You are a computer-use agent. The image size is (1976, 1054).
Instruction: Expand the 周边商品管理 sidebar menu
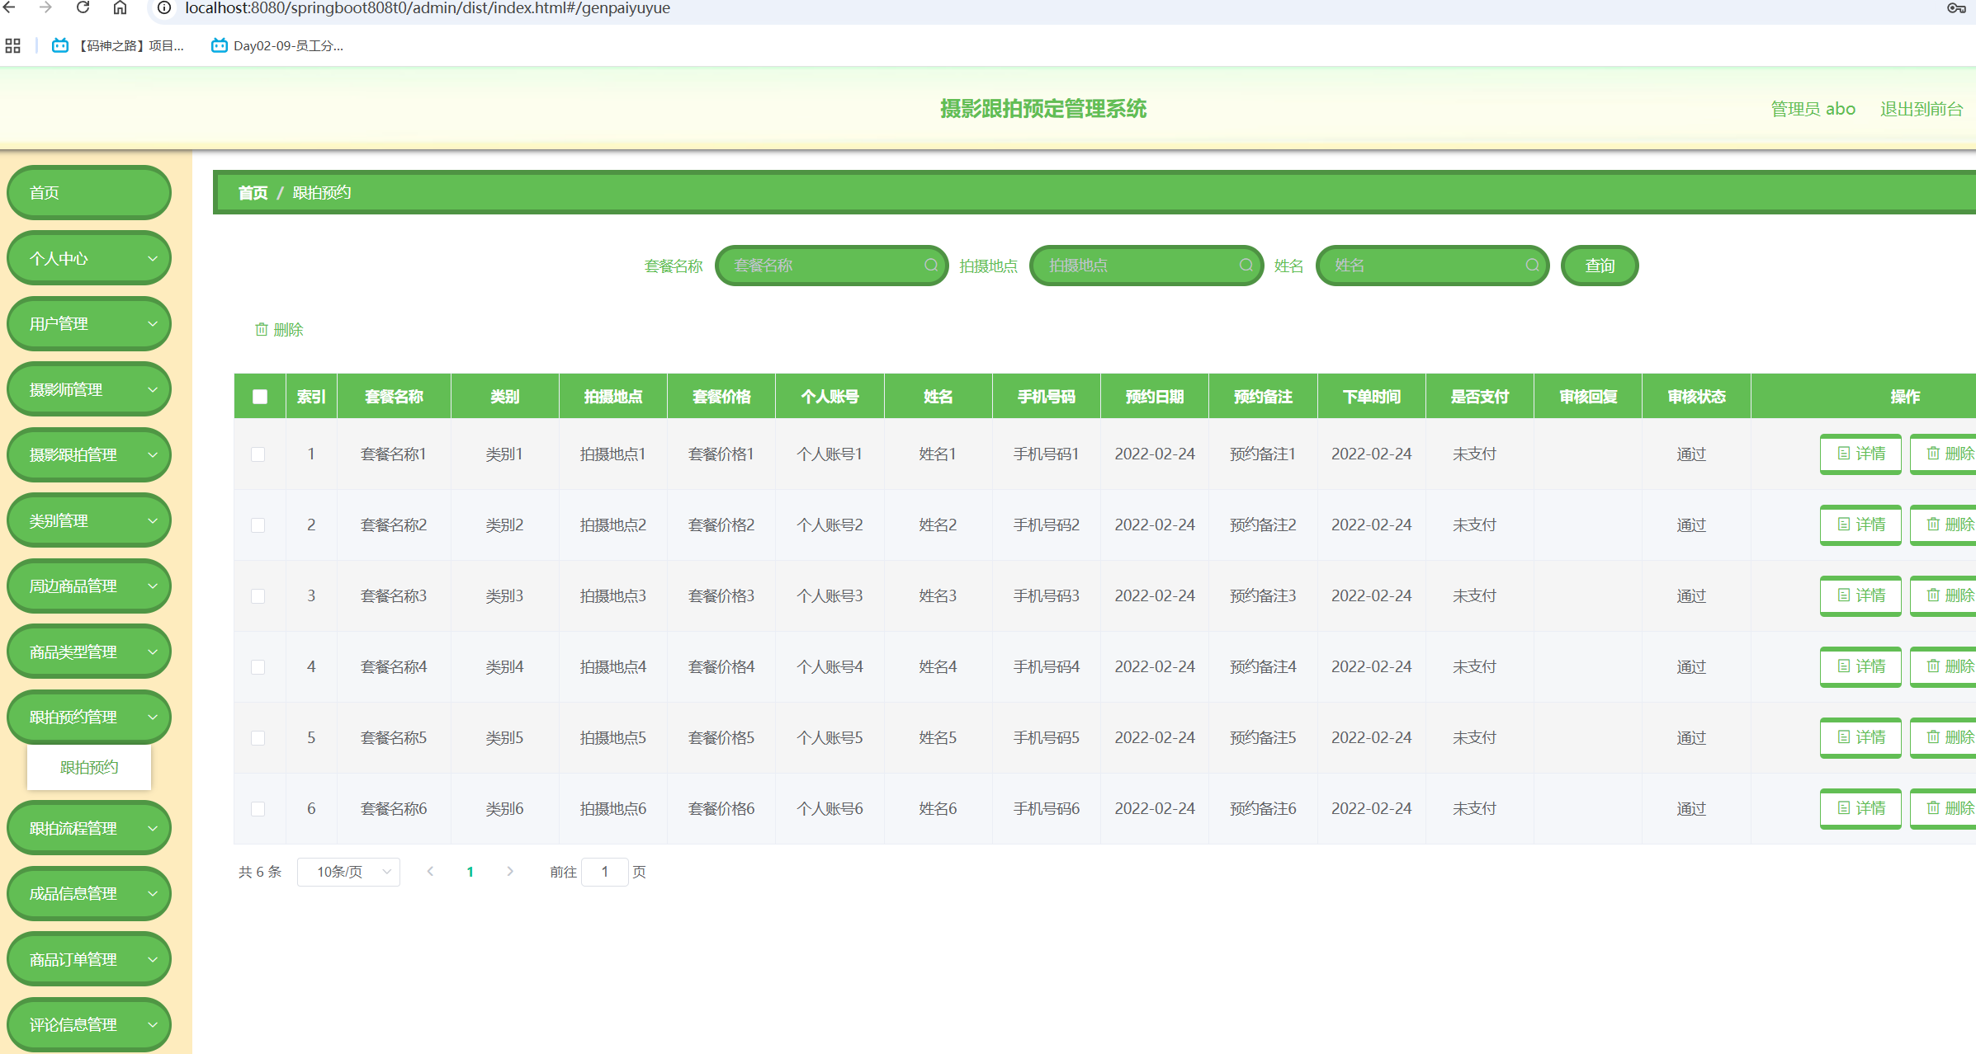tap(89, 586)
